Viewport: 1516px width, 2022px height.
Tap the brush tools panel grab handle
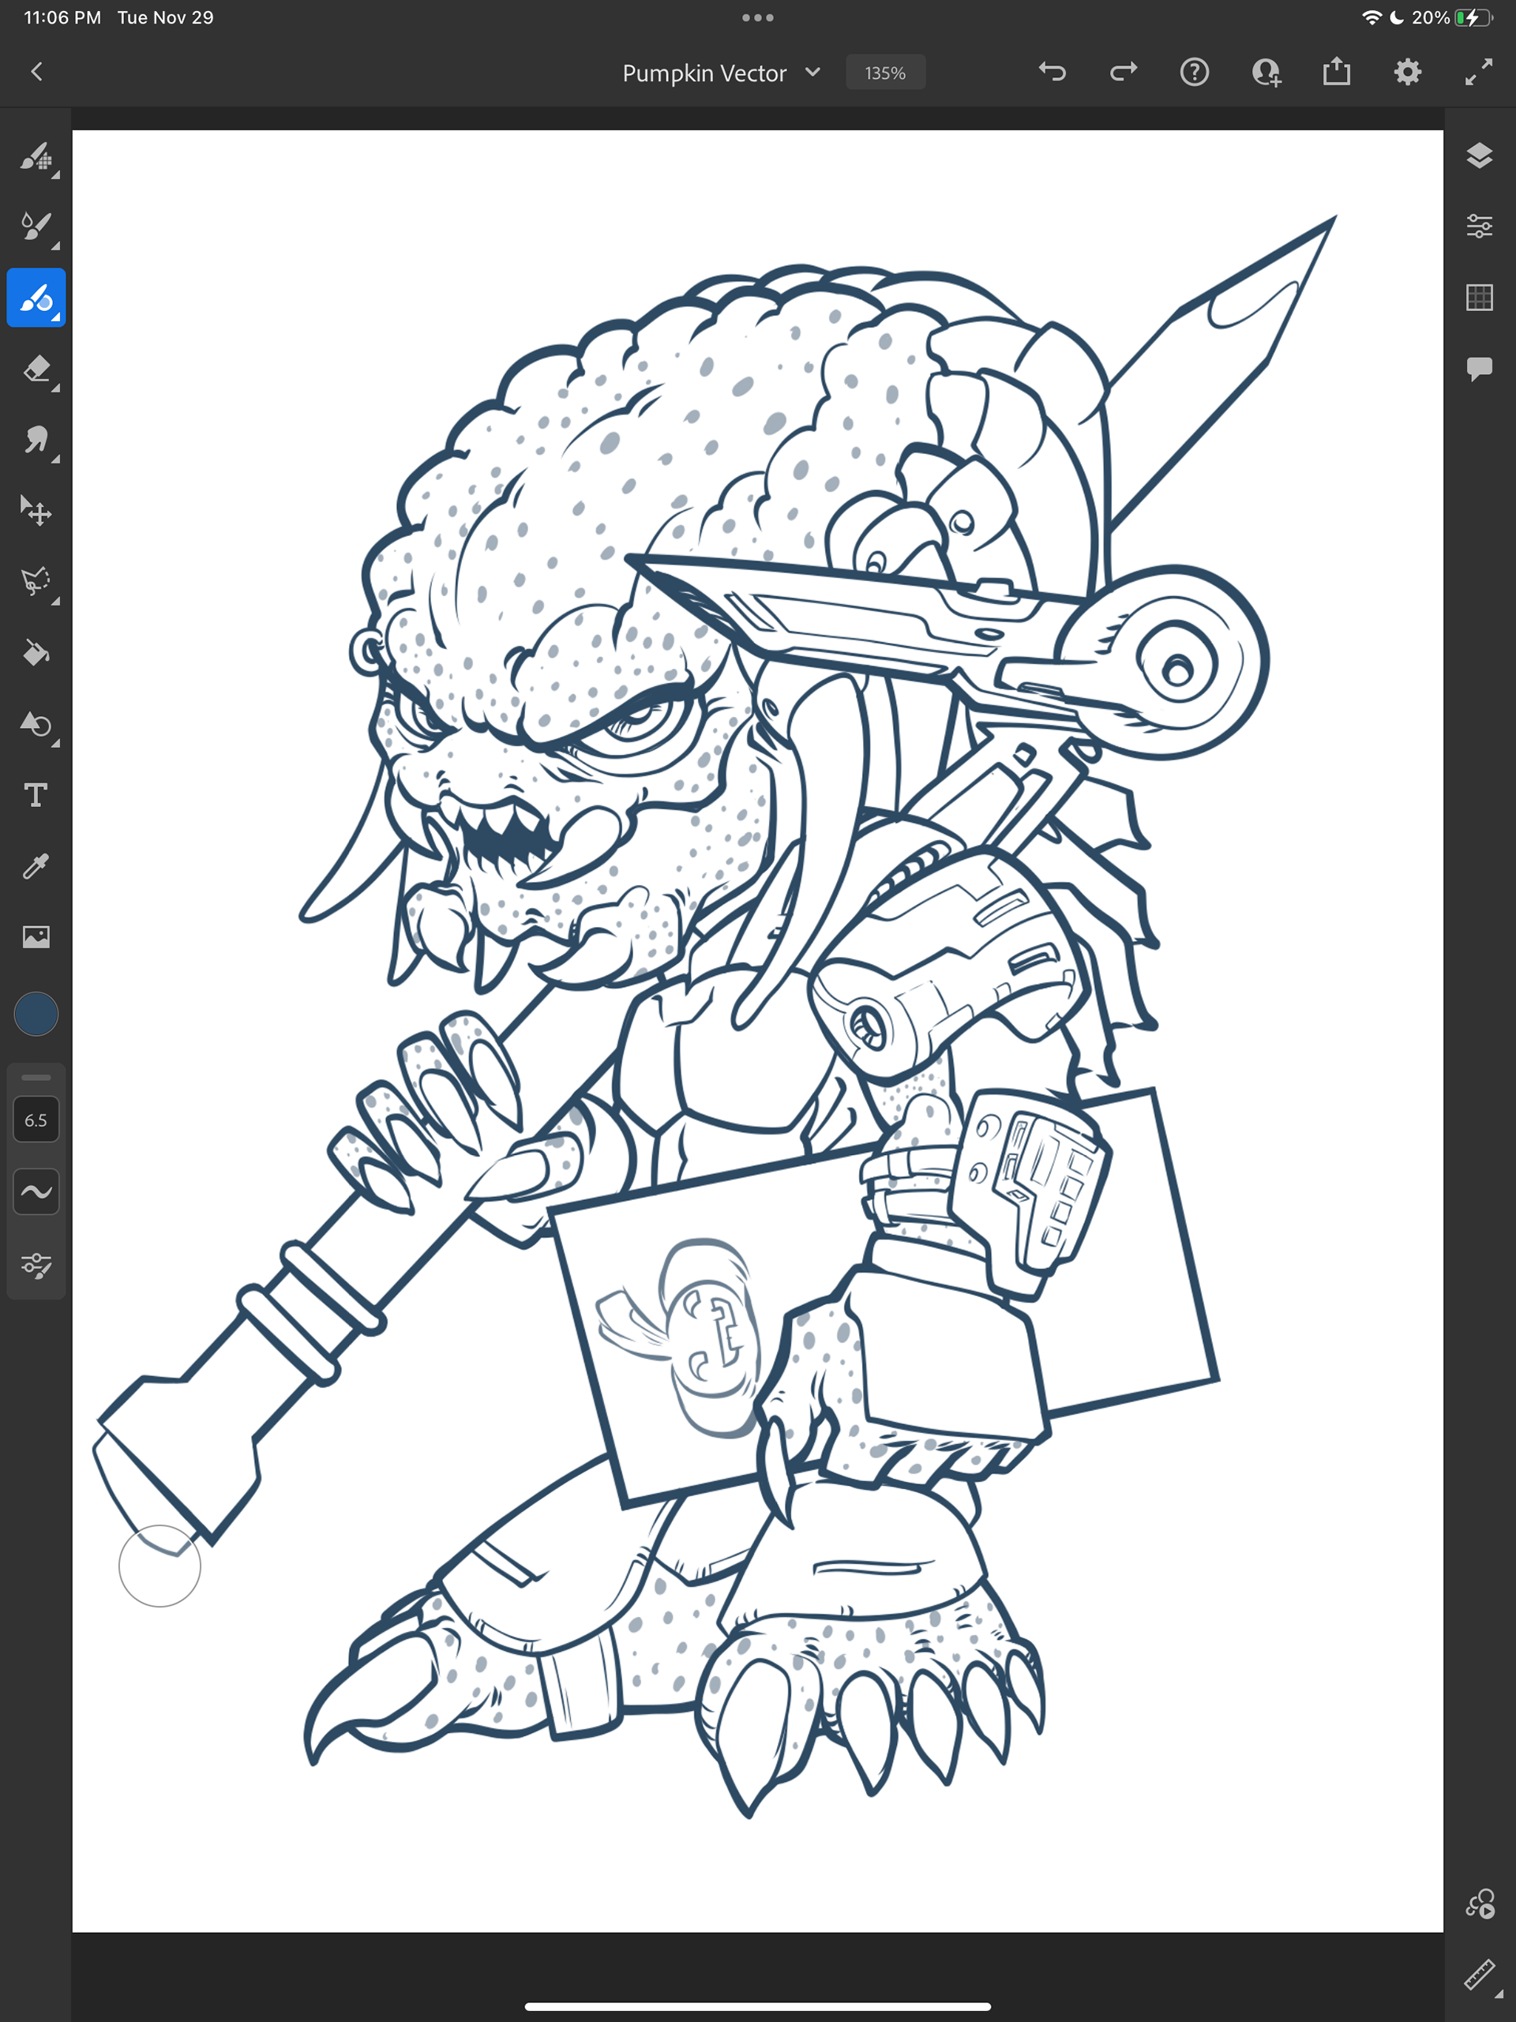36,1077
